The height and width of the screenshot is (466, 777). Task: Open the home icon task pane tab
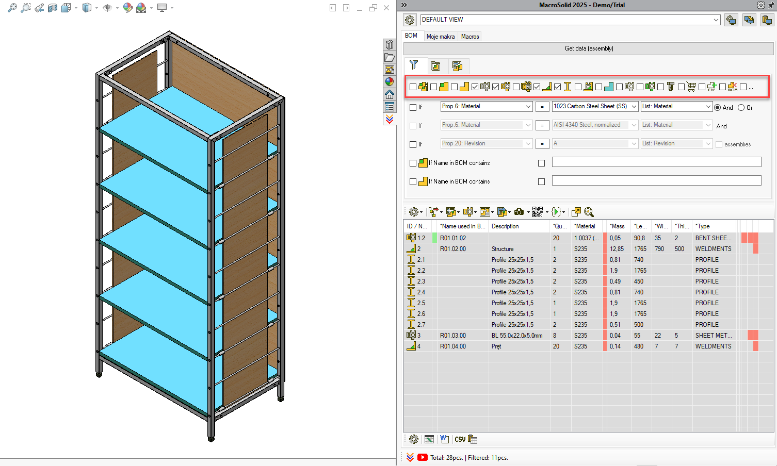[x=390, y=94]
